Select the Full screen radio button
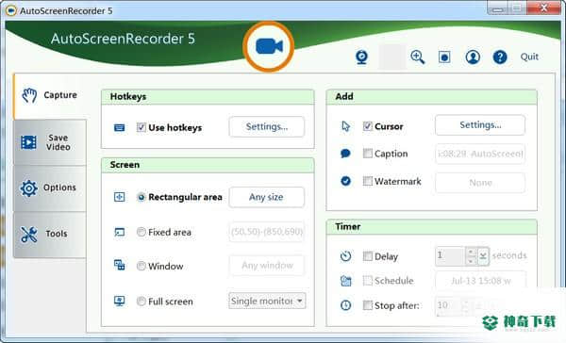 click(x=141, y=301)
